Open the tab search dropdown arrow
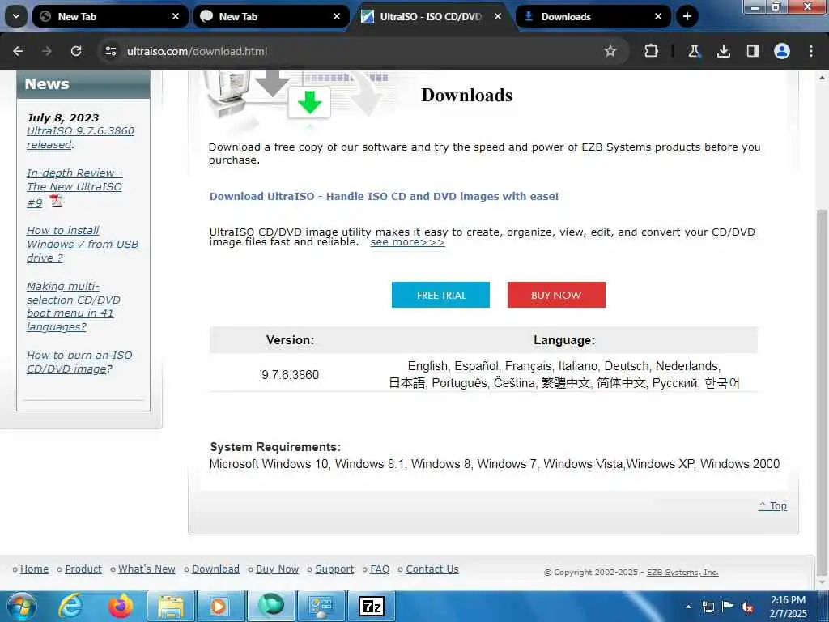This screenshot has width=829, height=622. tap(16, 16)
